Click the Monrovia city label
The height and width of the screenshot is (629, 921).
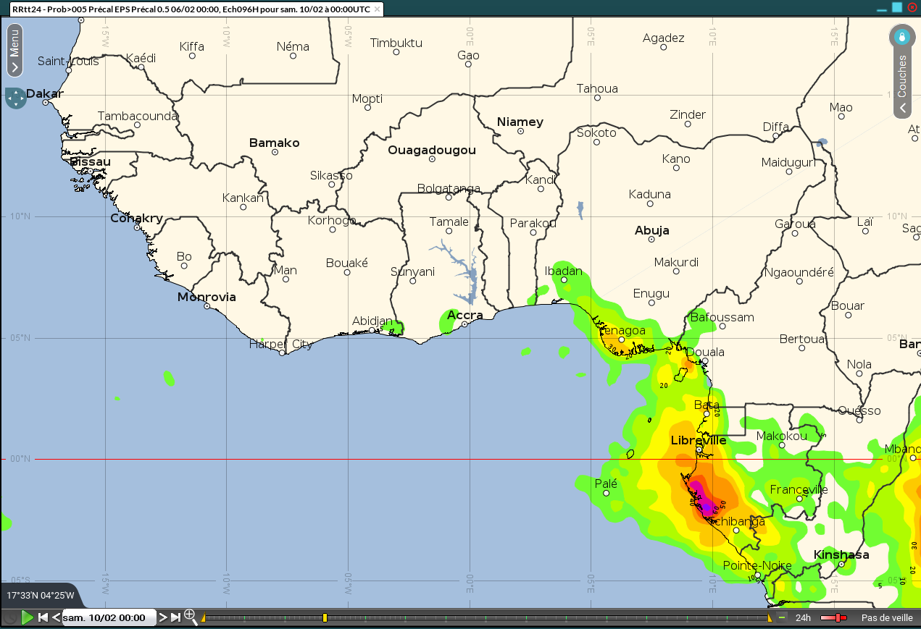tap(207, 297)
